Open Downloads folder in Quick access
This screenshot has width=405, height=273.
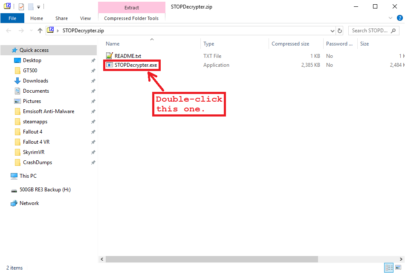pos(35,81)
